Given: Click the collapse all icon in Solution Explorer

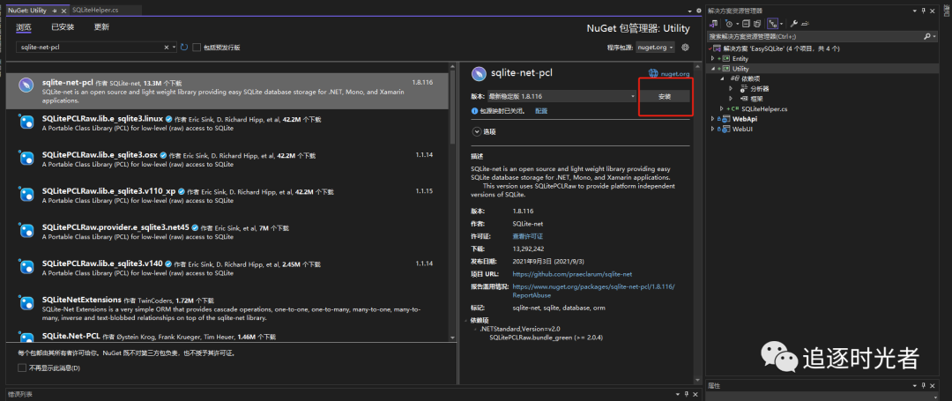Looking at the screenshot, I should click(745, 23).
